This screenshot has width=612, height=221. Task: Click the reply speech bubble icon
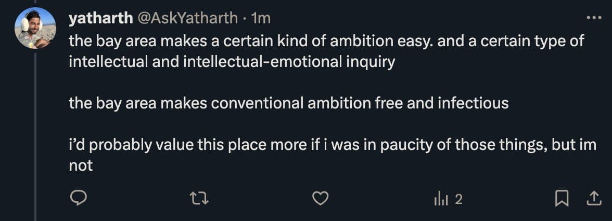(78, 199)
